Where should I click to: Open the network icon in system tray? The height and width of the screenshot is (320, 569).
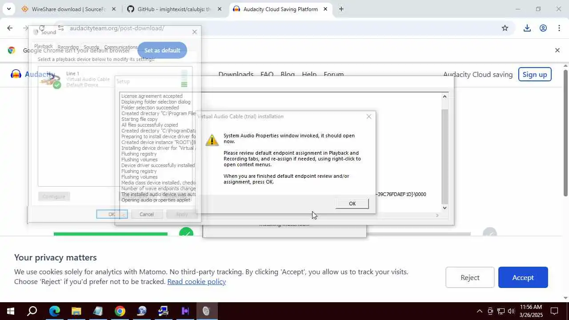[x=501, y=311]
